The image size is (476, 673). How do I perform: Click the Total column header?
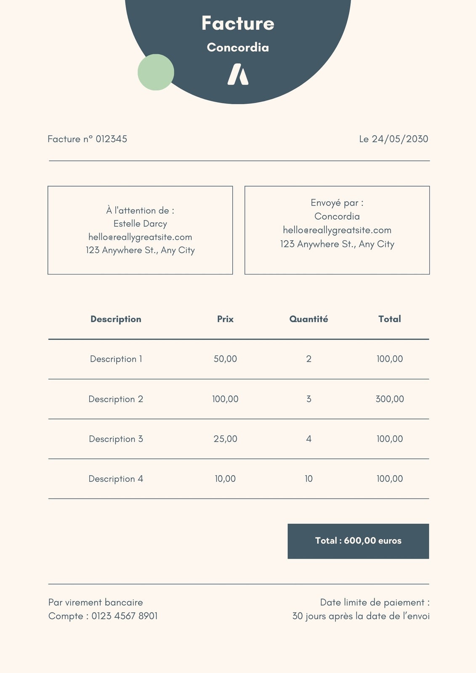pos(390,319)
